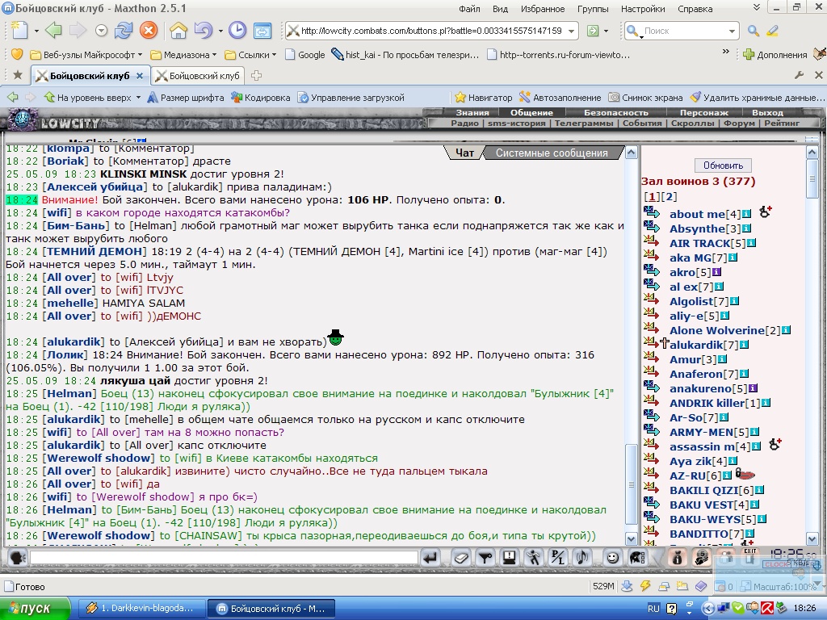The image size is (827, 620).
Task: Expand the Медиазона bookmarks folder
Action: coord(183,55)
